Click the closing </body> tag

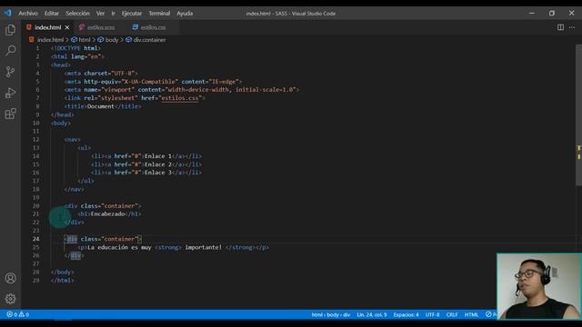pyautogui.click(x=63, y=272)
